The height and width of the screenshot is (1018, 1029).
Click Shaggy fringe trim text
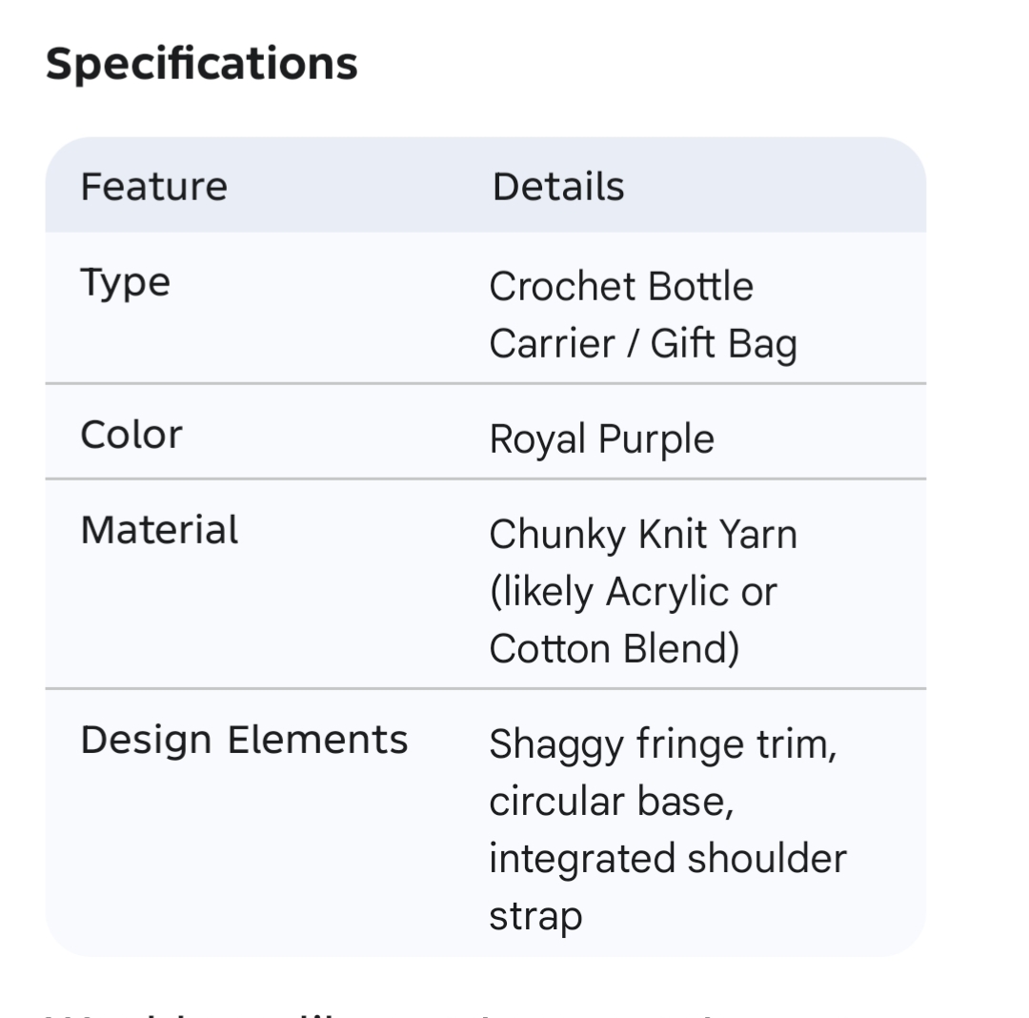[x=662, y=744]
